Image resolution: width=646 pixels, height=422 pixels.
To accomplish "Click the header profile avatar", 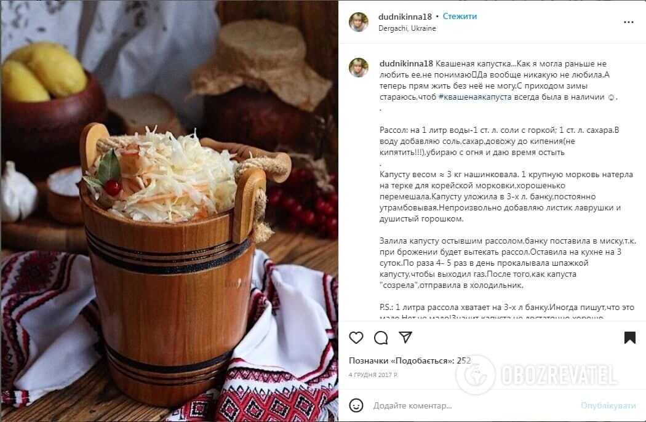I will click(359, 22).
